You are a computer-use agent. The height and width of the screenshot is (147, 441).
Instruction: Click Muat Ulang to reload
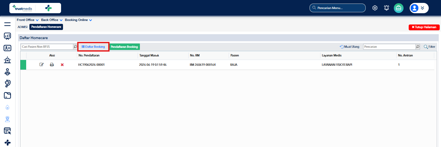click(350, 47)
